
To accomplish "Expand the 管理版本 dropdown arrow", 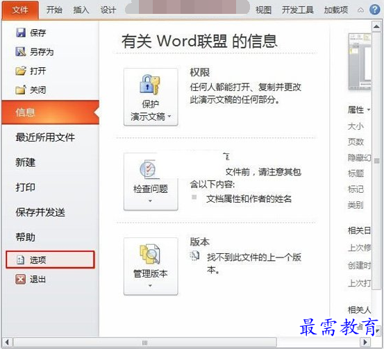I will point(151,286).
